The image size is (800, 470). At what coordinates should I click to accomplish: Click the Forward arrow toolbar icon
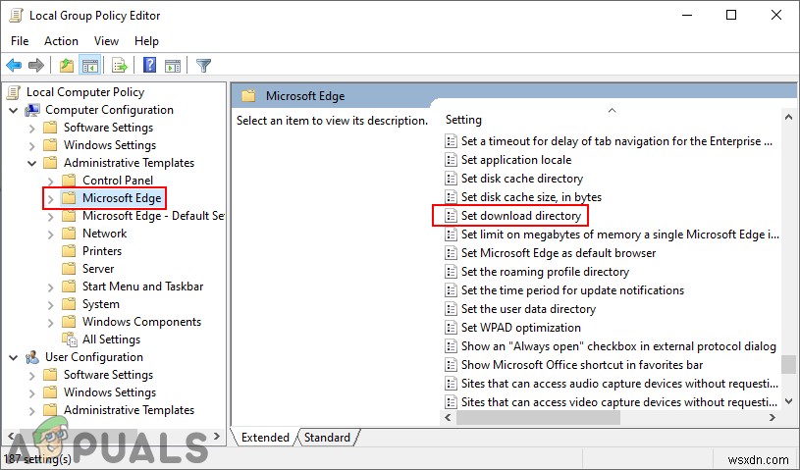point(36,65)
